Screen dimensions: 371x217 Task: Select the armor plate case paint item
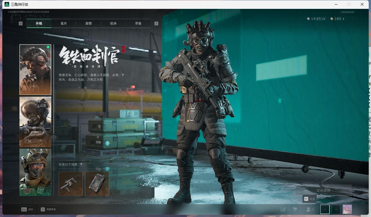click(x=97, y=184)
